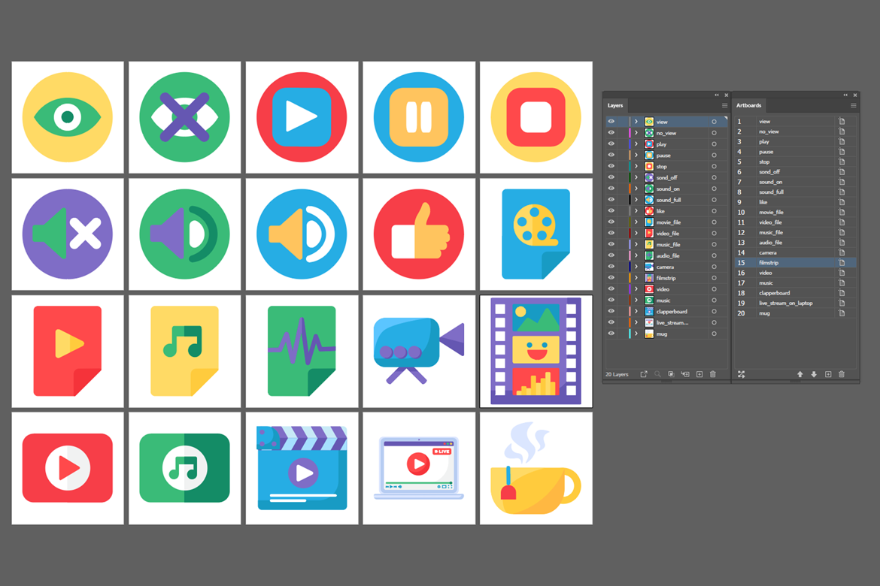Delete the selected artboard
The width and height of the screenshot is (880, 586).
point(842,373)
